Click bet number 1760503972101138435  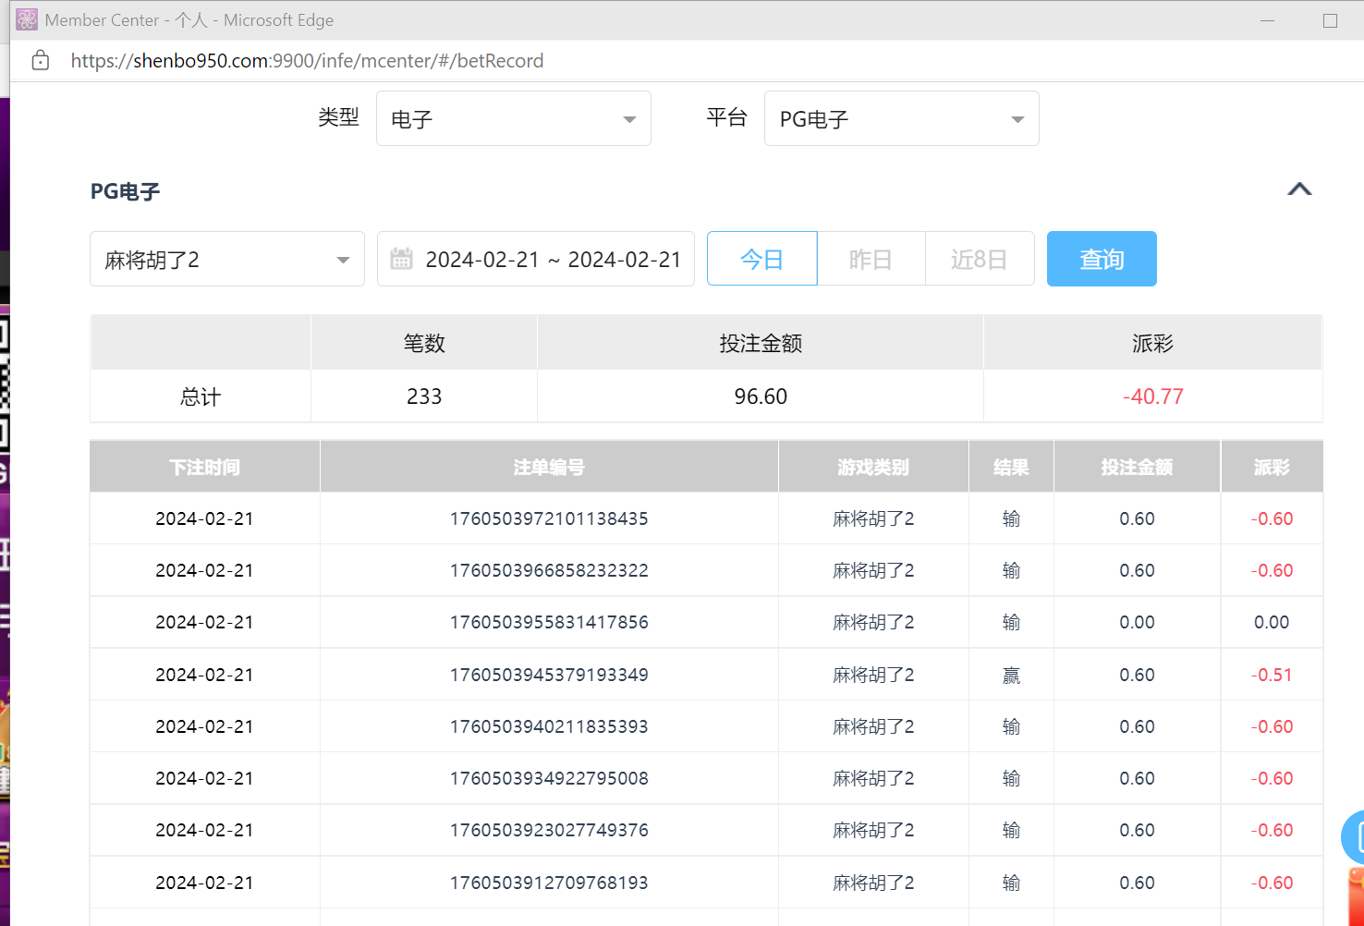click(549, 518)
